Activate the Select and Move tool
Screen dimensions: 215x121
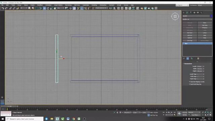[44, 8]
